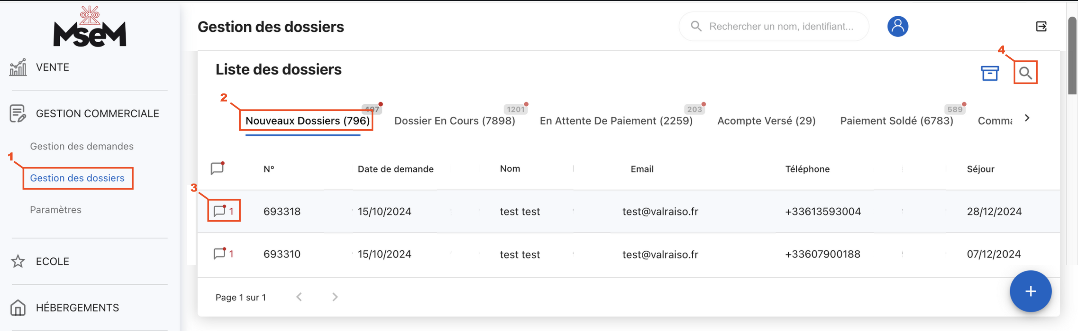Click the blue plus add button

[x=1030, y=291]
